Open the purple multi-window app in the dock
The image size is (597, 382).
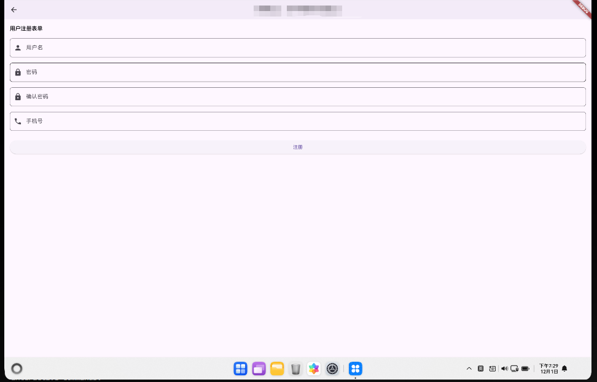(x=259, y=368)
